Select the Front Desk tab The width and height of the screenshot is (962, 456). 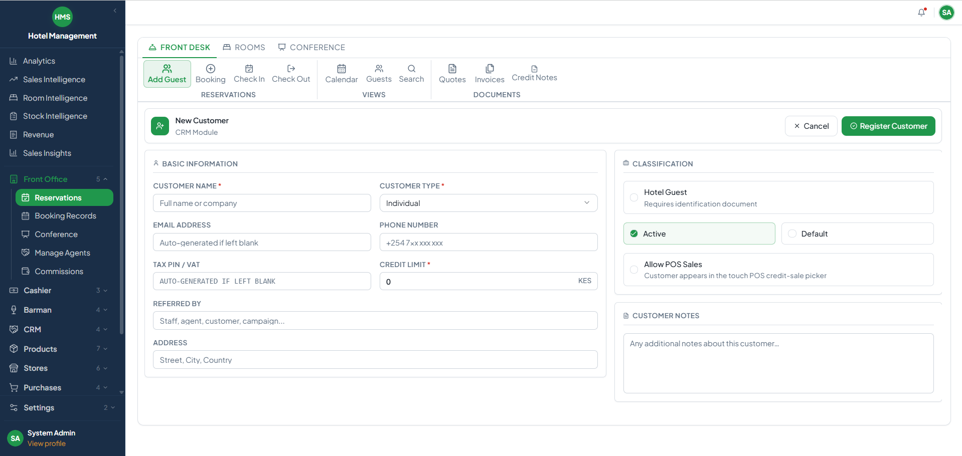[x=179, y=48]
